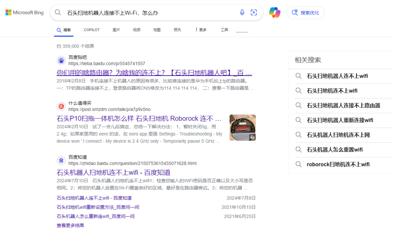
Task: Select related search 石头扫地机器人连接不上路由器
Action: [344, 106]
